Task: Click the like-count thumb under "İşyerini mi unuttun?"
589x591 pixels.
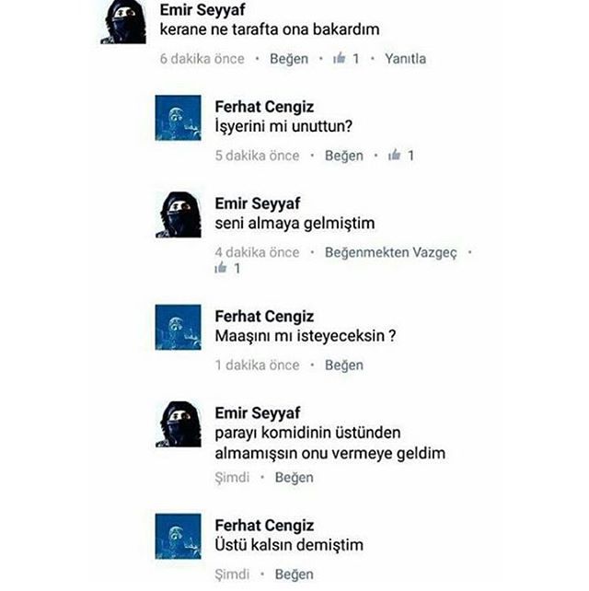Action: pos(394,155)
